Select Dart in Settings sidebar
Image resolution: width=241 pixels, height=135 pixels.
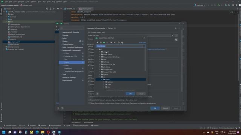coord(66,59)
